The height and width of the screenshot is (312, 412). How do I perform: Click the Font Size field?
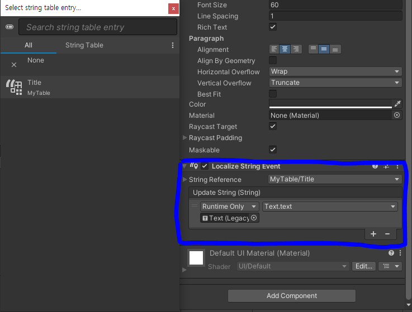(x=335, y=4)
